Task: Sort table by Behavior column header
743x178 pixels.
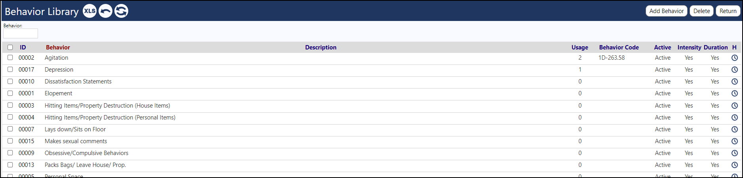Action: coord(58,47)
